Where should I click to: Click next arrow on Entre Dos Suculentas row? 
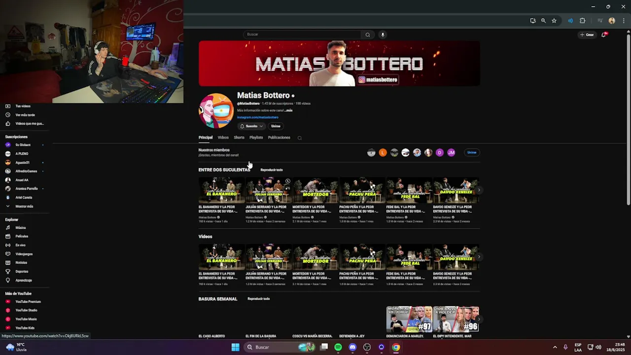tap(479, 190)
